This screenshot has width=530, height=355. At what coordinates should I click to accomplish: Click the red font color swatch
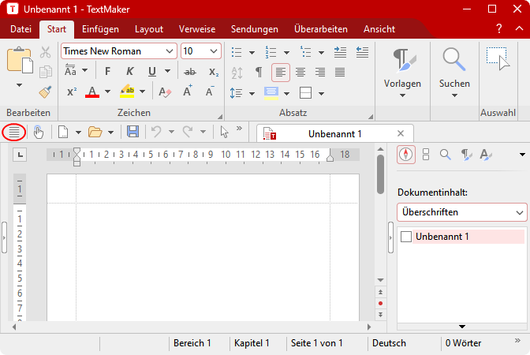[91, 92]
